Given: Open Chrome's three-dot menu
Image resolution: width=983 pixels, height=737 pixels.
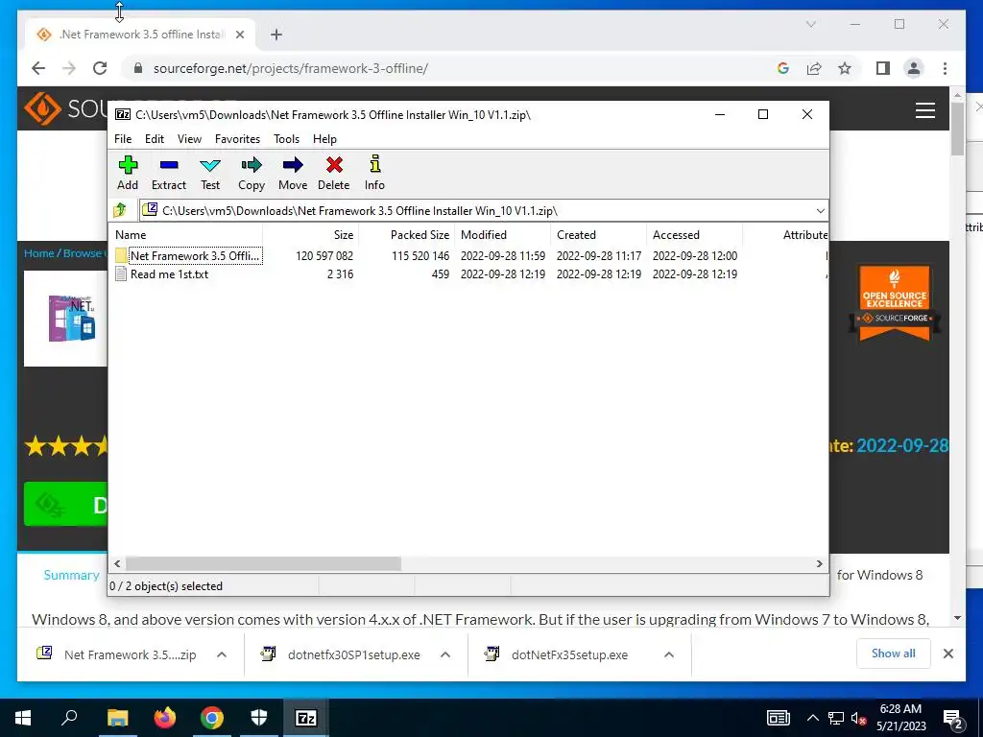Looking at the screenshot, I should [945, 68].
